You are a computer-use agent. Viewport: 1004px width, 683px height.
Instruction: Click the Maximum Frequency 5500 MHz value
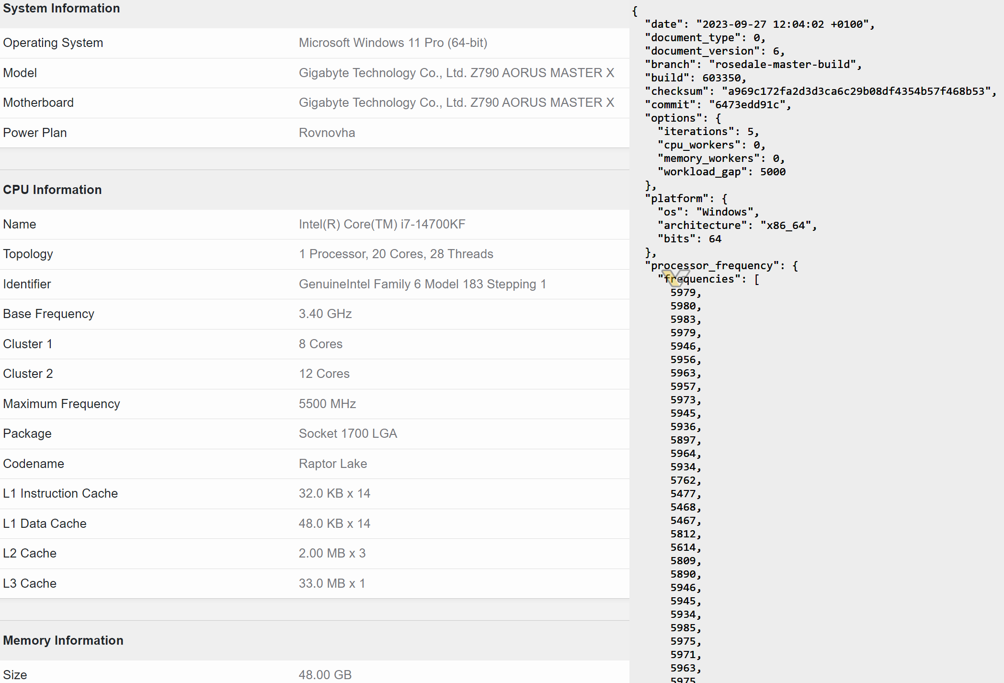[327, 404]
